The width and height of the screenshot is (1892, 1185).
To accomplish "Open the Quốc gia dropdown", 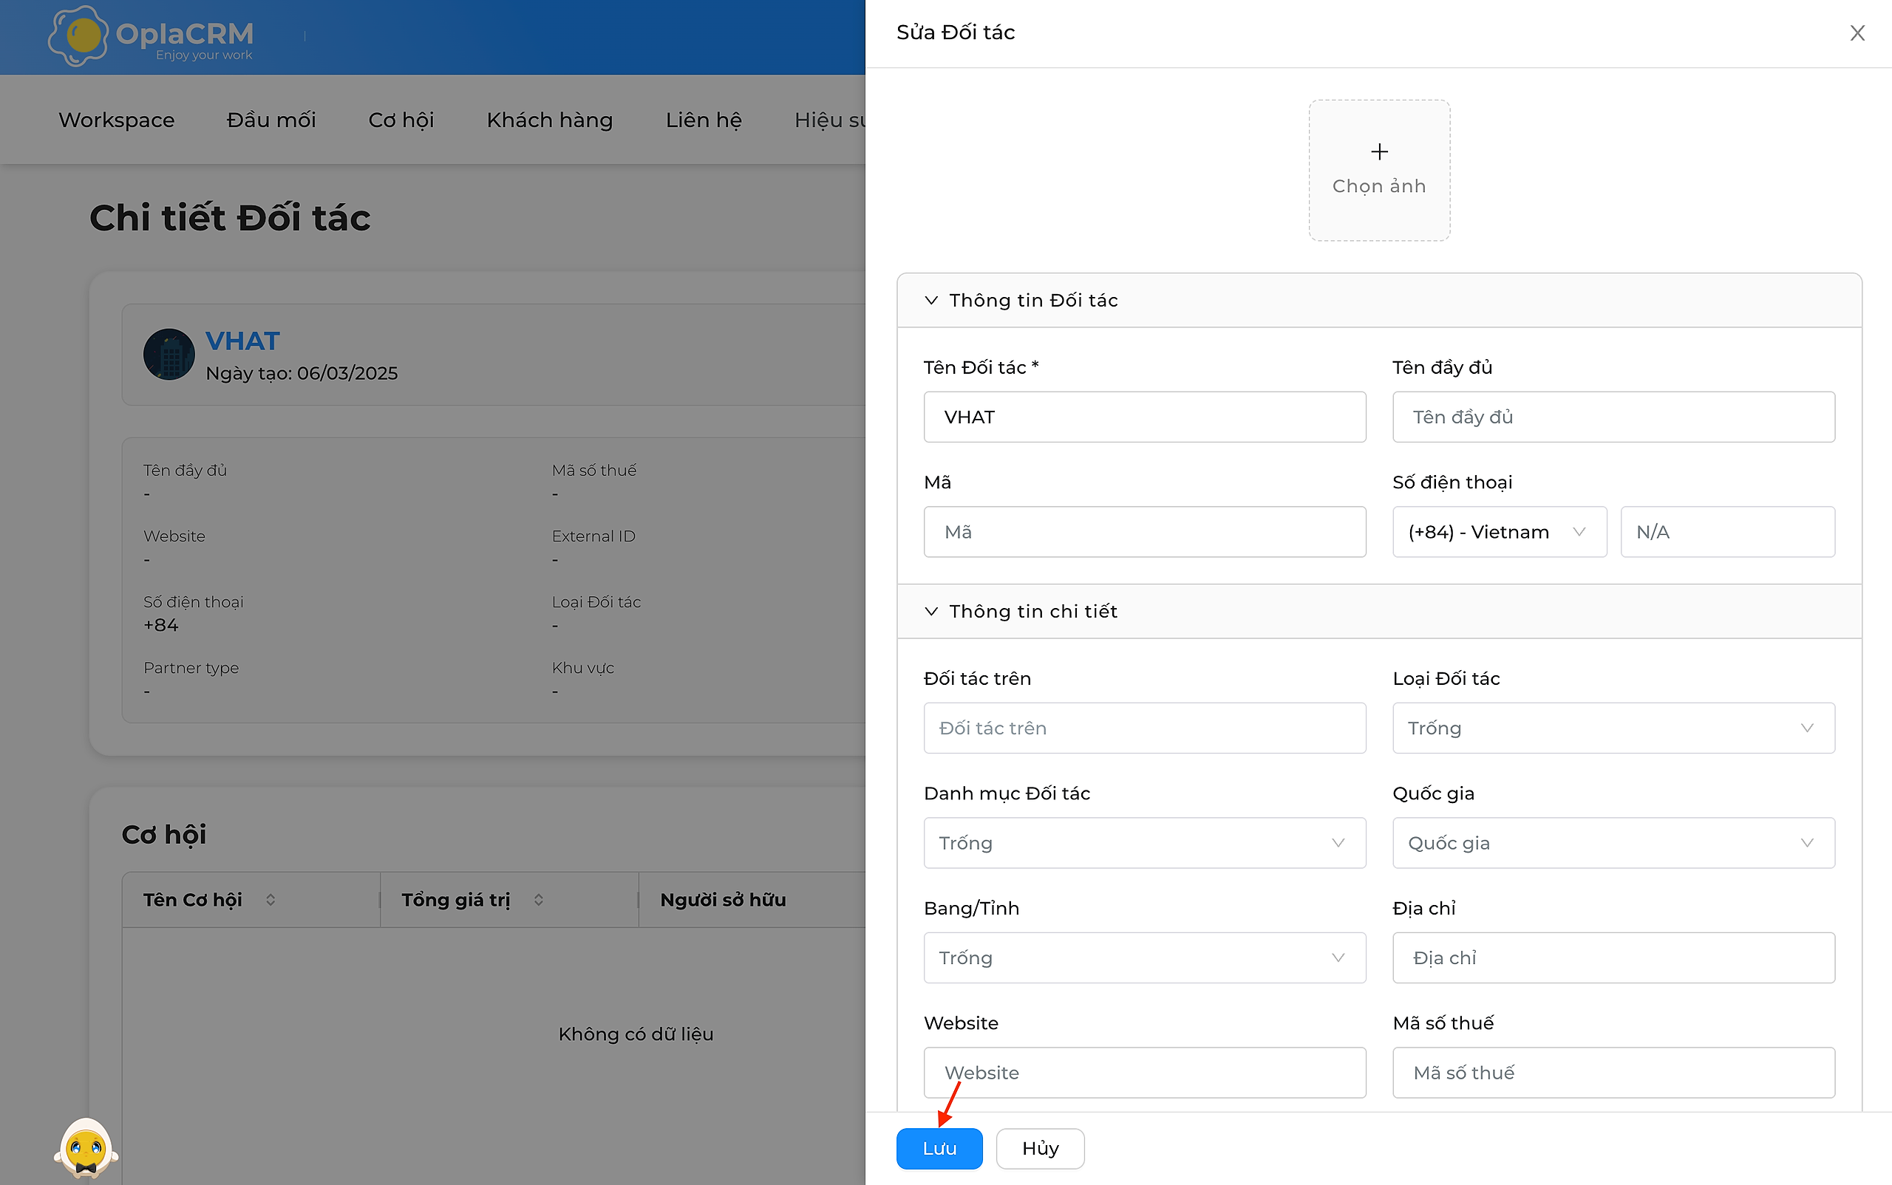I will tap(1613, 843).
